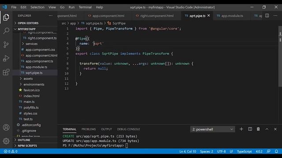Image resolution: width=282 pixels, height=158 pixels.
Task: Collapse the MYFIRSTAPP folder section
Action: click(35, 29)
